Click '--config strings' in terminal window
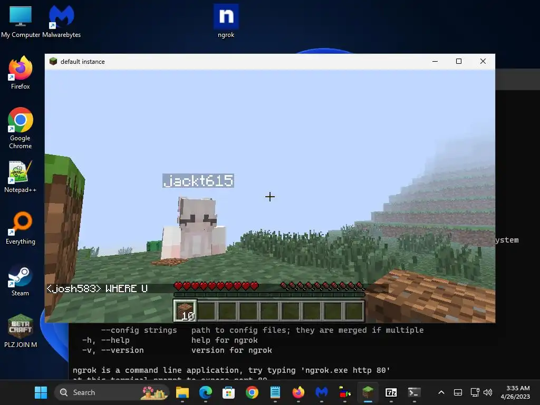This screenshot has height=405, width=540. (139, 330)
